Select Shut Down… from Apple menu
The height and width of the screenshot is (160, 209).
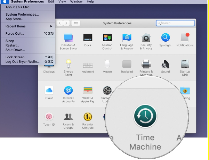click(x=28, y=50)
